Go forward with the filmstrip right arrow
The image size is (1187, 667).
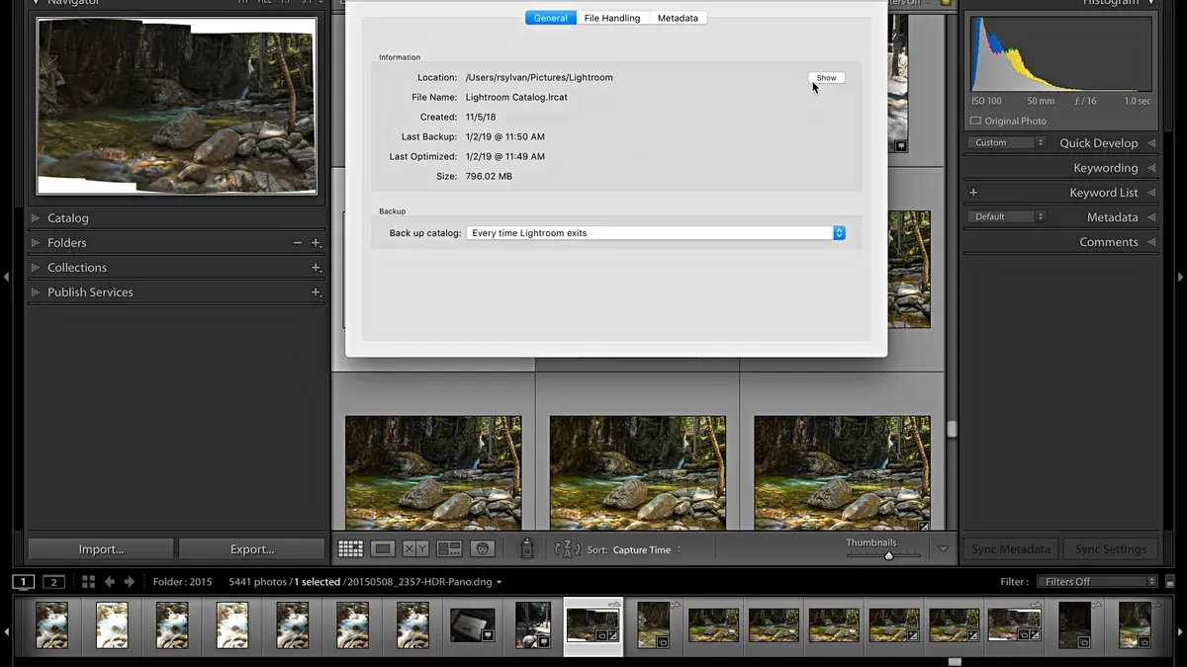pos(130,582)
